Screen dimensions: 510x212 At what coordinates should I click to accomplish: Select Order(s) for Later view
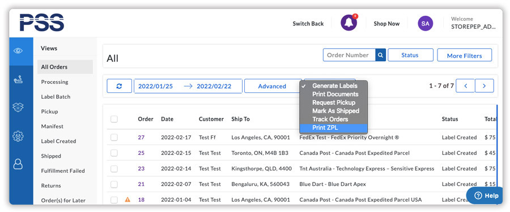63,200
